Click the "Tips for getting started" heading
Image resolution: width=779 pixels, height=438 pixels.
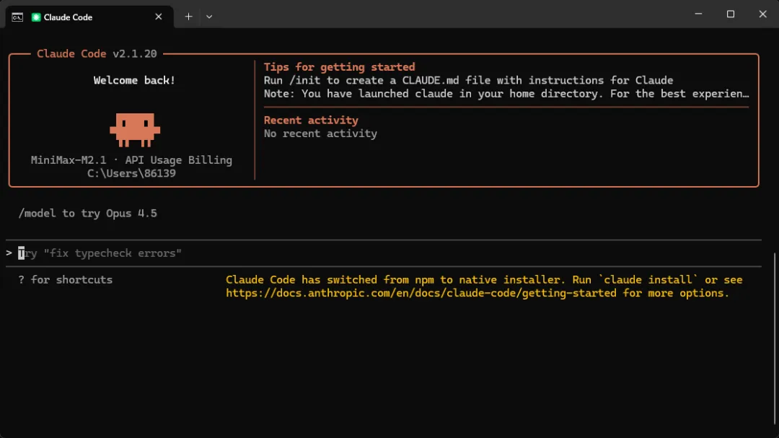coord(339,67)
